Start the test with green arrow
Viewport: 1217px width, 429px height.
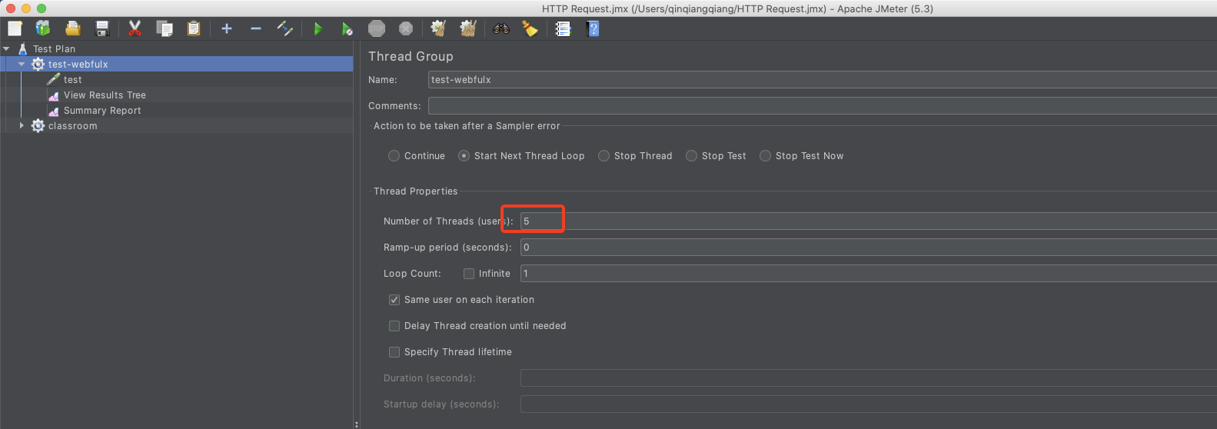tap(318, 28)
